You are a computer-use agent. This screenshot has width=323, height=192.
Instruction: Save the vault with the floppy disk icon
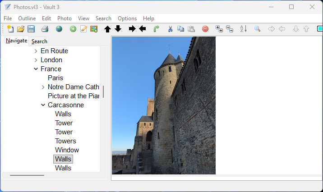pyautogui.click(x=31, y=29)
